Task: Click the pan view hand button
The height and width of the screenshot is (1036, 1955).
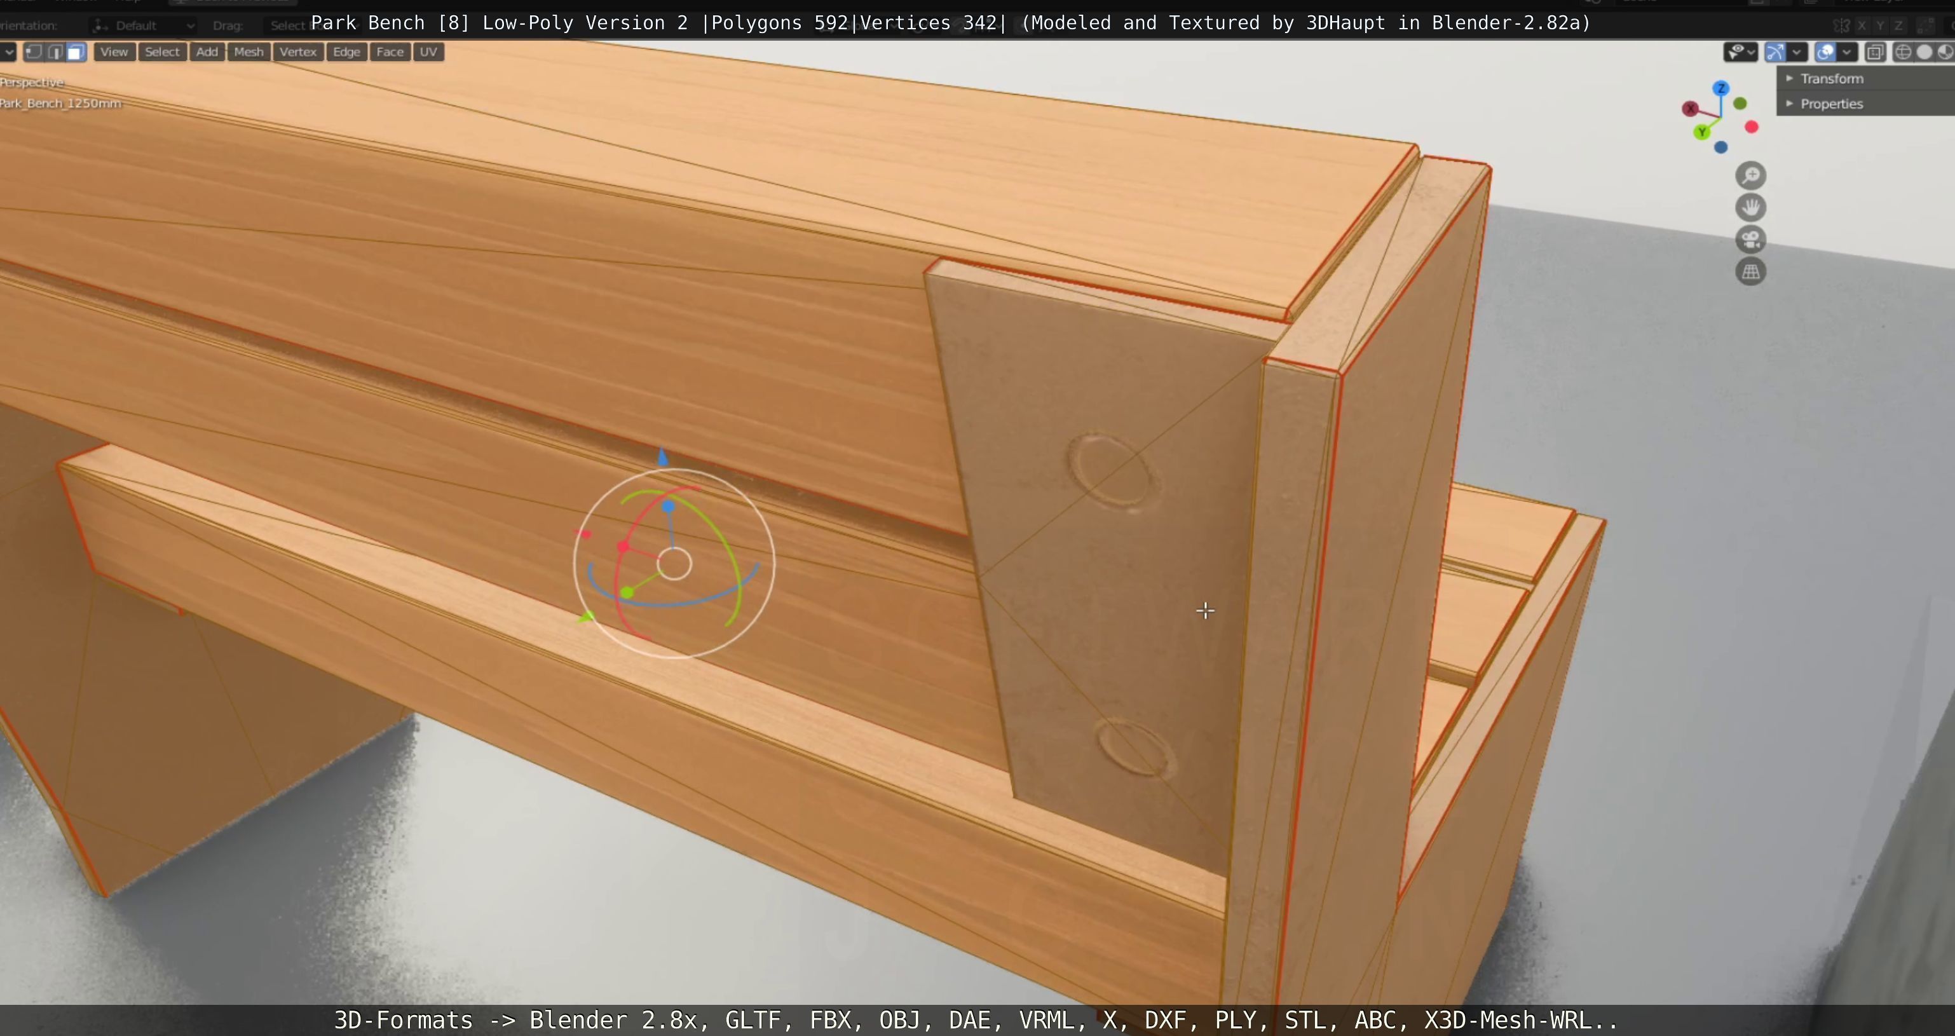Action: coord(1751,208)
